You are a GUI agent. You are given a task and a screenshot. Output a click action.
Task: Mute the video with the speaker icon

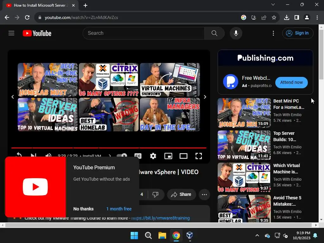pyautogui.click(x=48, y=156)
